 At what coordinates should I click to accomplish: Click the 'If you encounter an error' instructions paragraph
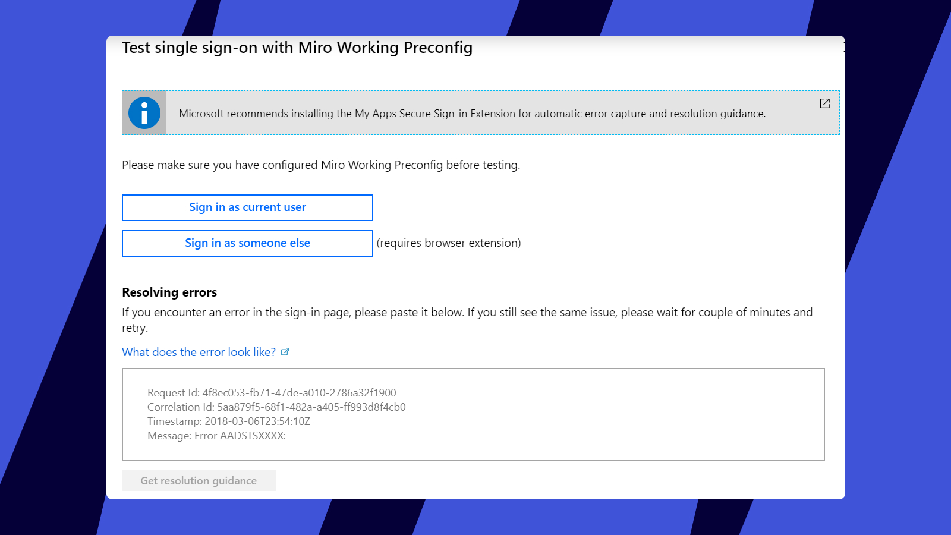(467, 320)
